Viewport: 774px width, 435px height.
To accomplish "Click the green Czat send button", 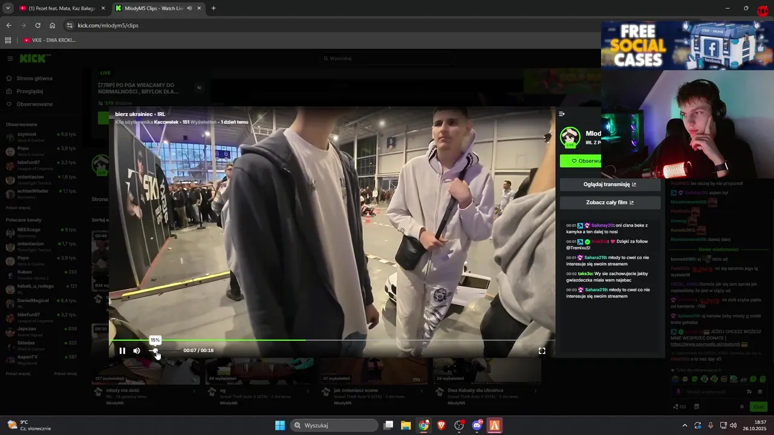I will click(758, 407).
